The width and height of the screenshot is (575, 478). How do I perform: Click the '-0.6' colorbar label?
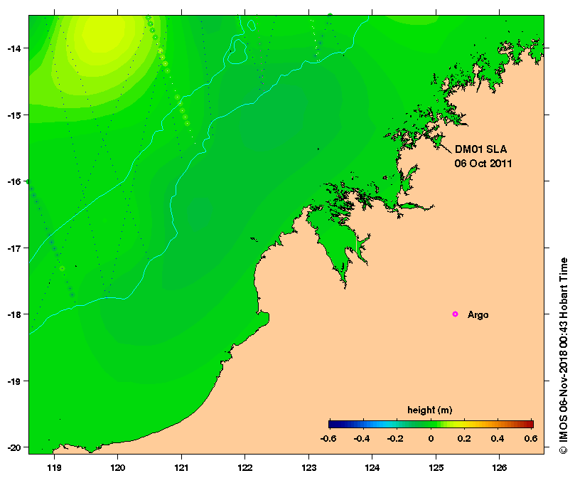coord(328,438)
